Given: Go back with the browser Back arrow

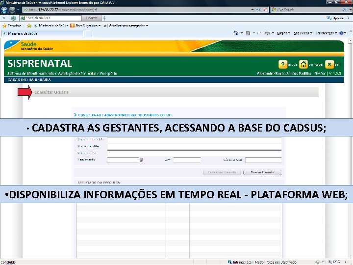Looking at the screenshot, I should coord(4,10).
